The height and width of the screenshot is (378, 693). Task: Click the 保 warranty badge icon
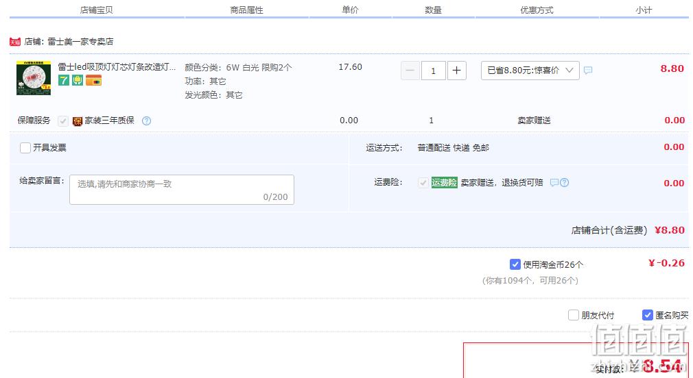[78, 121]
